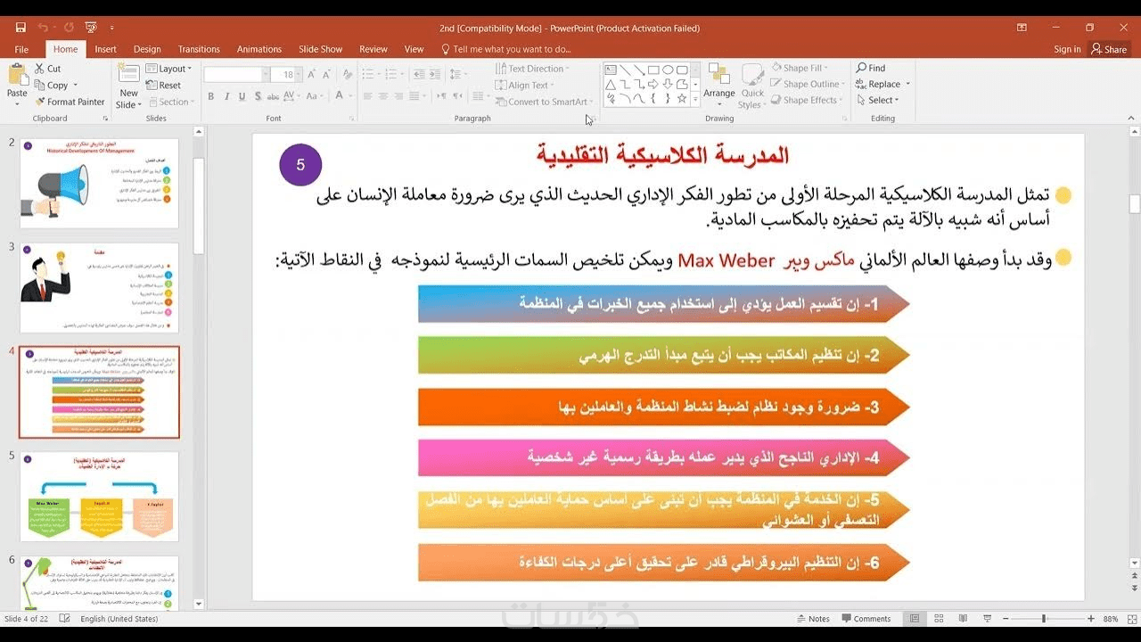Open the spell check status icon
Image resolution: width=1141 pixels, height=642 pixels.
[x=64, y=619]
